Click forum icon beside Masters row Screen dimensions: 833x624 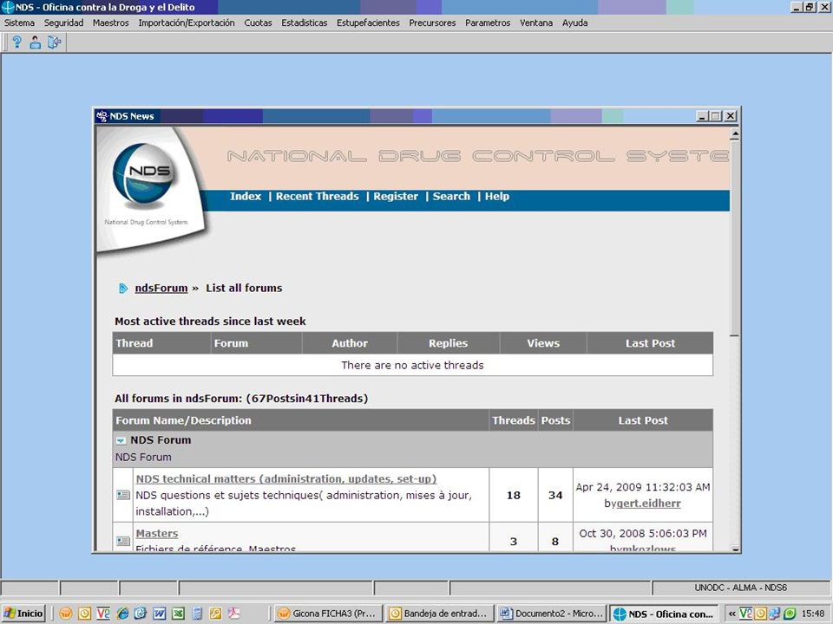coord(122,541)
